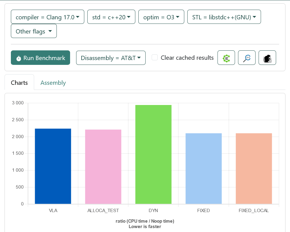Open code in Compiler Explorer gear icon
This screenshot has width=290, height=232.
click(226, 58)
